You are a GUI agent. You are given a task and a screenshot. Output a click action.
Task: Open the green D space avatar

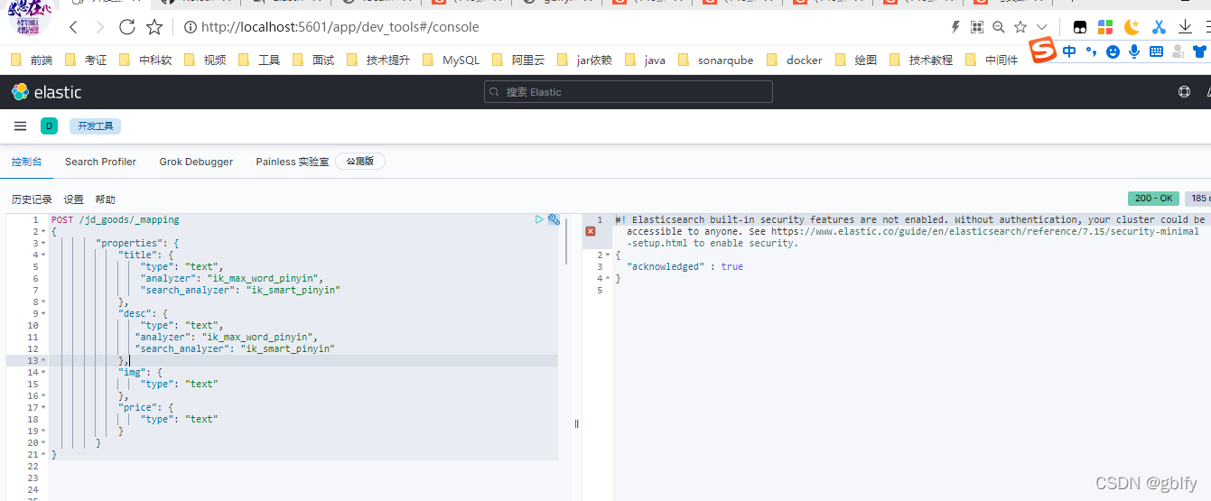pos(49,126)
